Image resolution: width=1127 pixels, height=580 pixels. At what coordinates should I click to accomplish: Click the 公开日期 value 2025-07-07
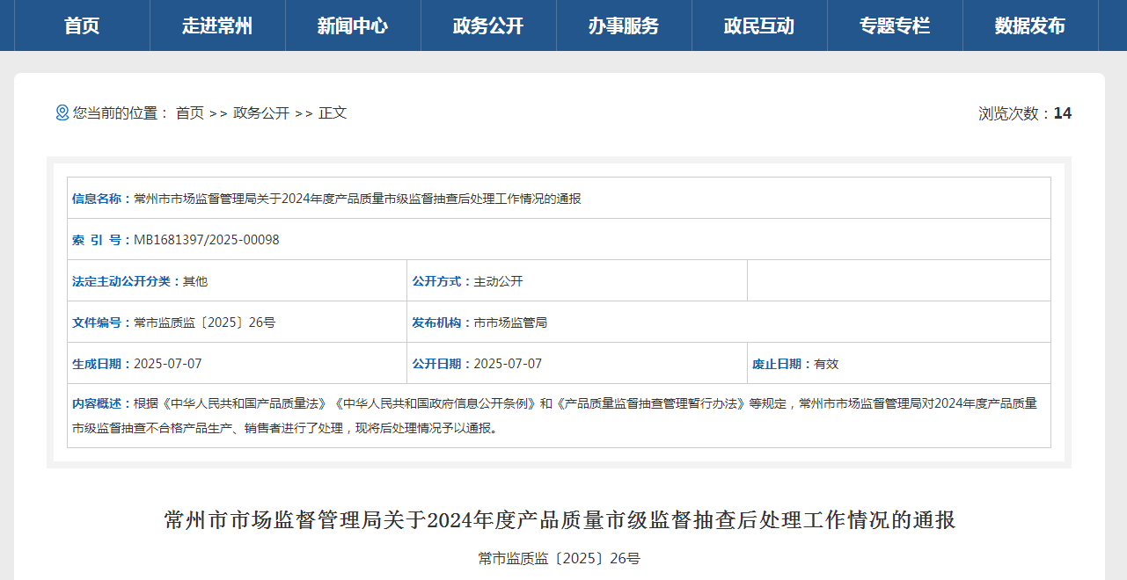[x=508, y=364]
